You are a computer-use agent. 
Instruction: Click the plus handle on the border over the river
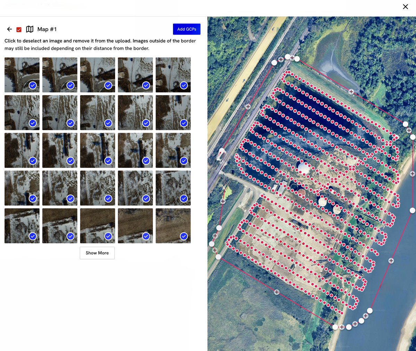pos(391,261)
